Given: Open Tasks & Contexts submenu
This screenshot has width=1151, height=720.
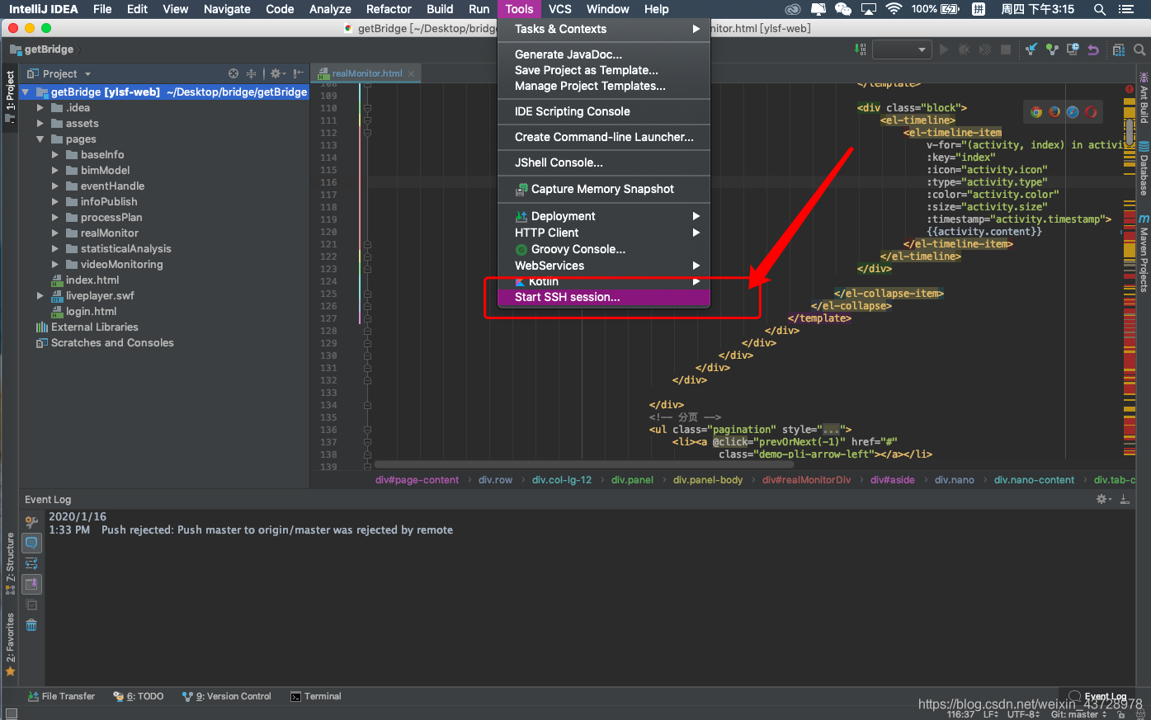Looking at the screenshot, I should [x=604, y=29].
